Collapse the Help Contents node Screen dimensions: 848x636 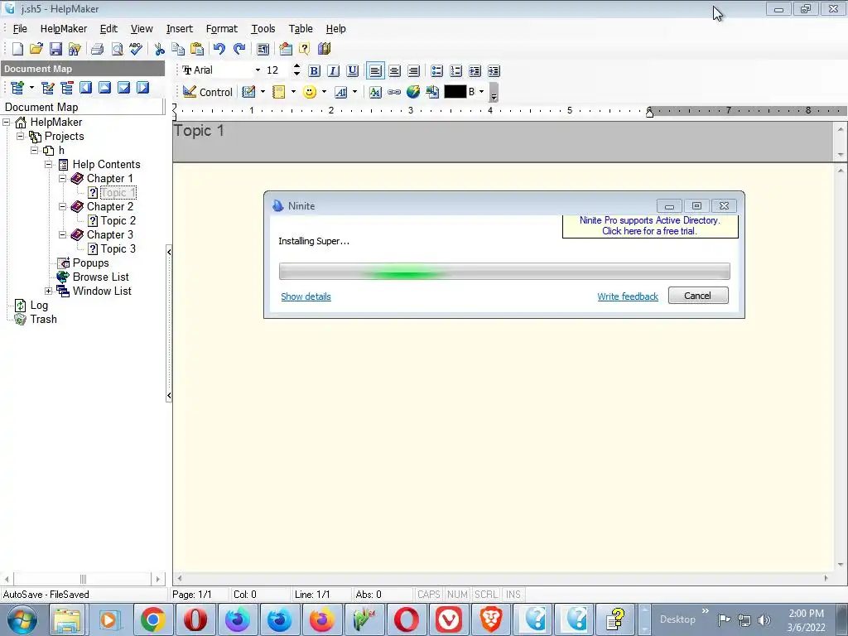[x=49, y=164]
